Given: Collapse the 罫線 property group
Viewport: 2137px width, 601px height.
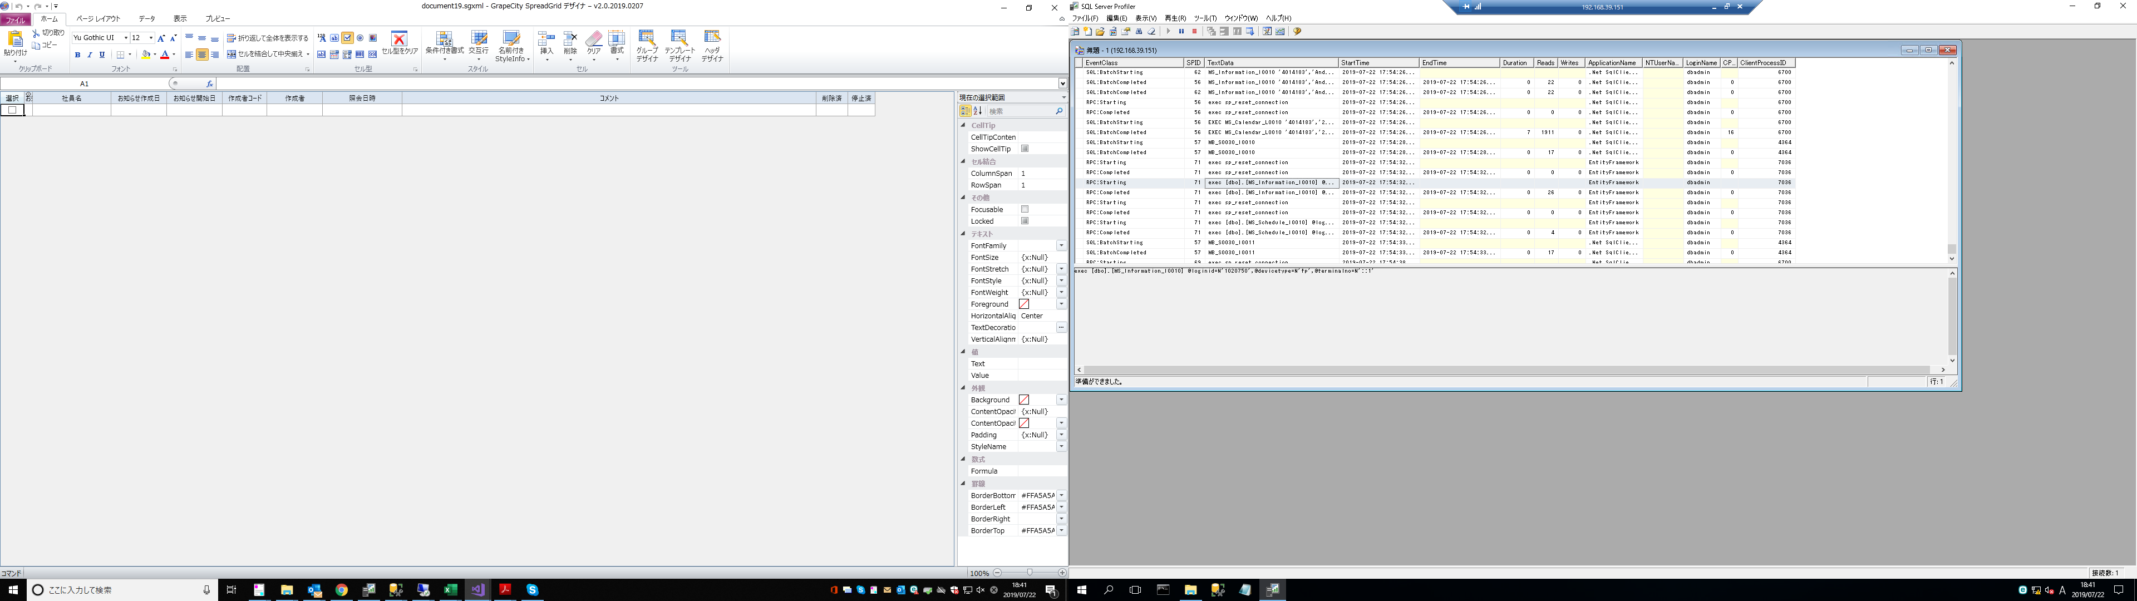Looking at the screenshot, I should point(963,483).
